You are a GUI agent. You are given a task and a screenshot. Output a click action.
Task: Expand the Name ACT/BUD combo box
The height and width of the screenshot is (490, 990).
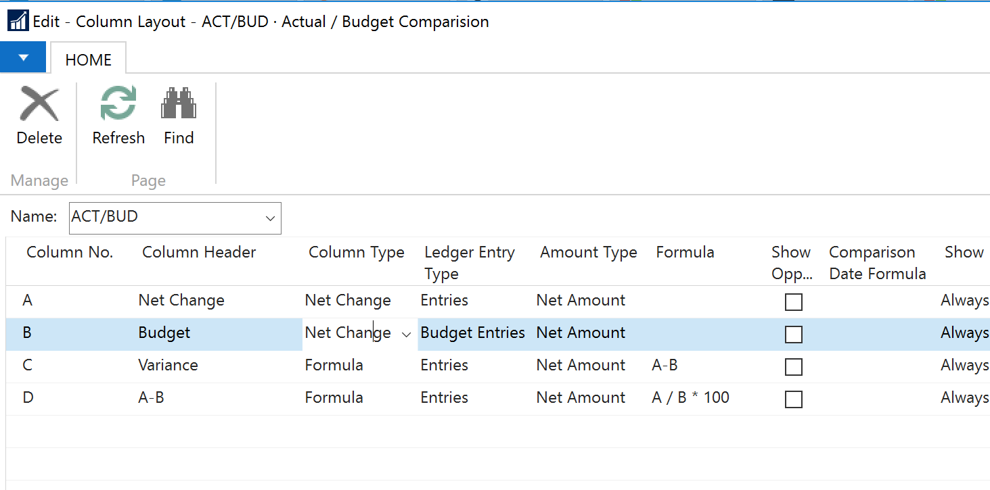270,218
